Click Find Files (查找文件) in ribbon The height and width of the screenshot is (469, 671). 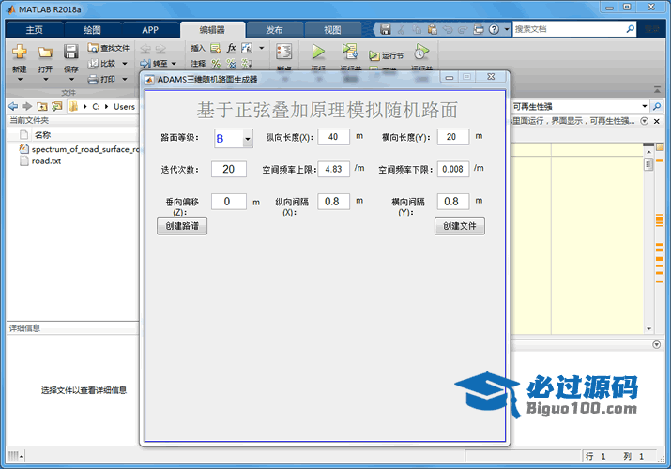coord(108,48)
